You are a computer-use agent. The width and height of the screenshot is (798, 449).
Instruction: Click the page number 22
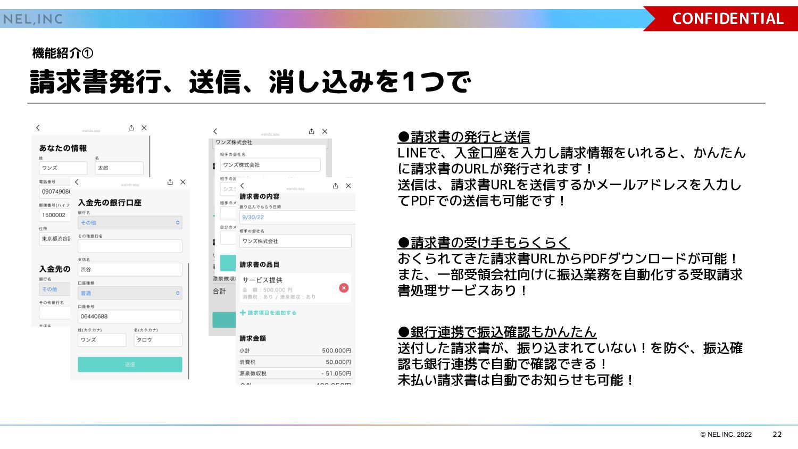click(x=777, y=434)
